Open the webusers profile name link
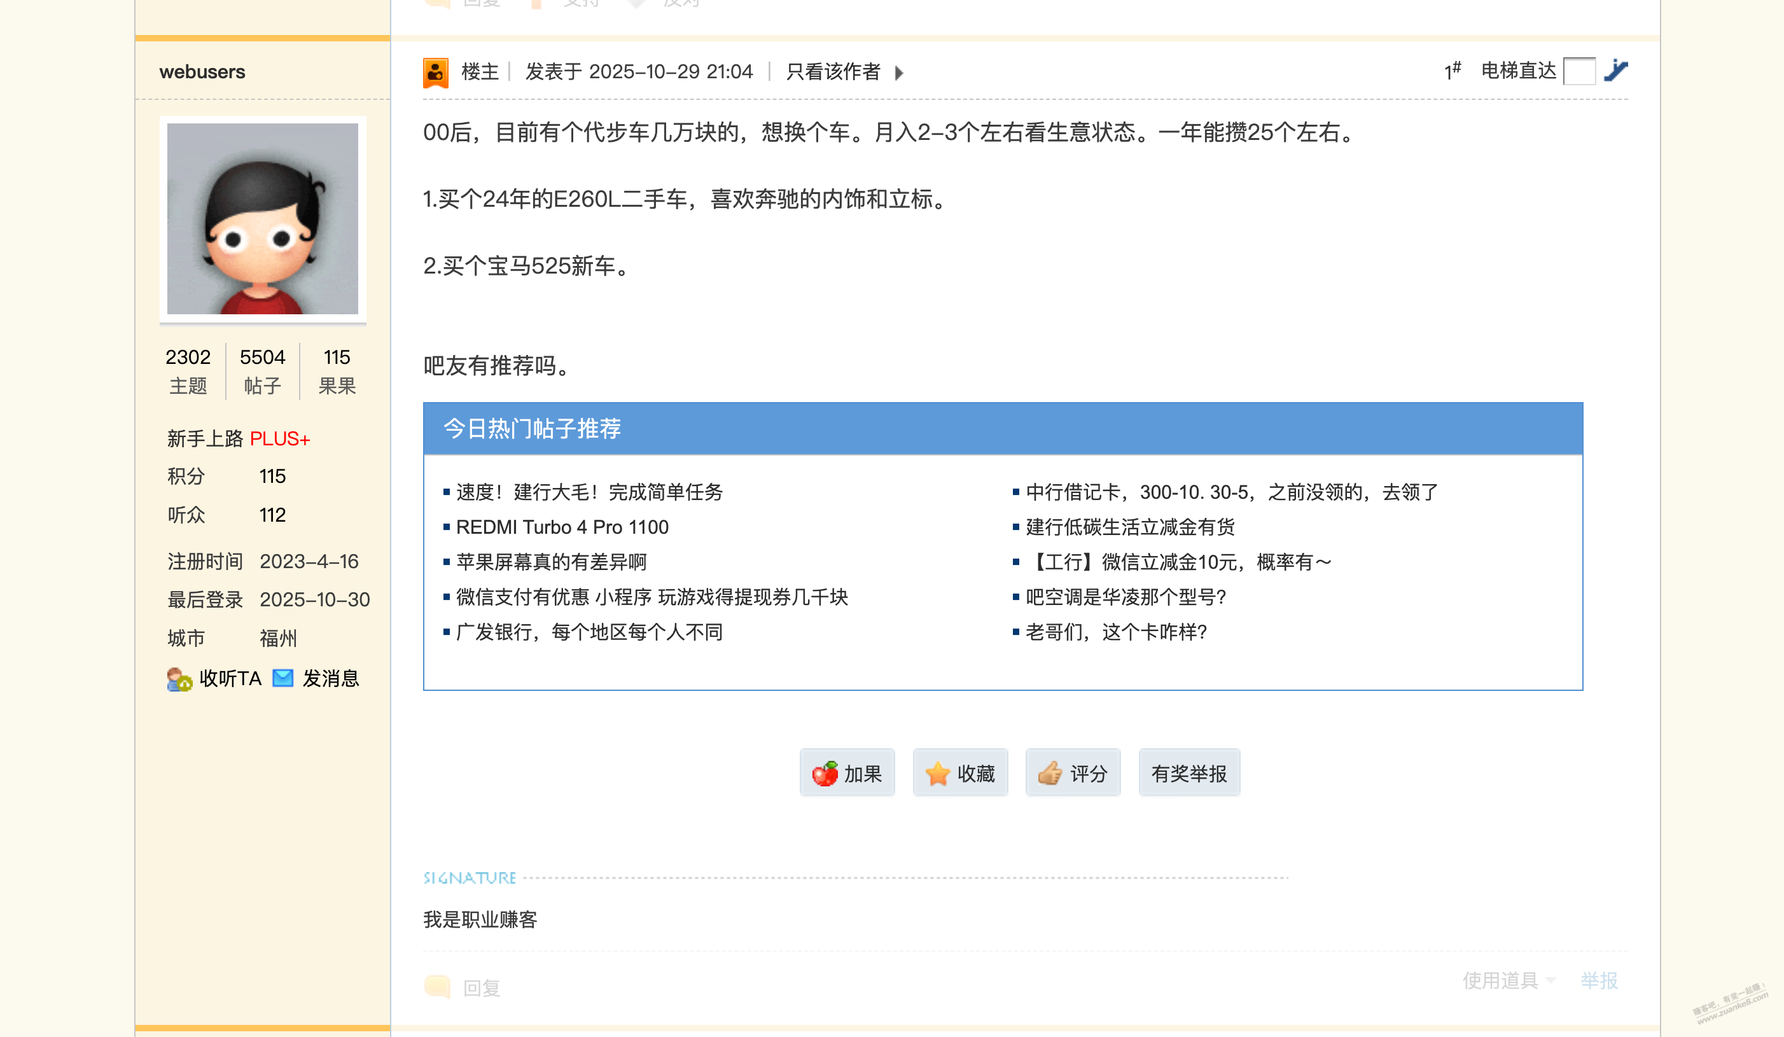This screenshot has width=1784, height=1037. pyautogui.click(x=202, y=71)
